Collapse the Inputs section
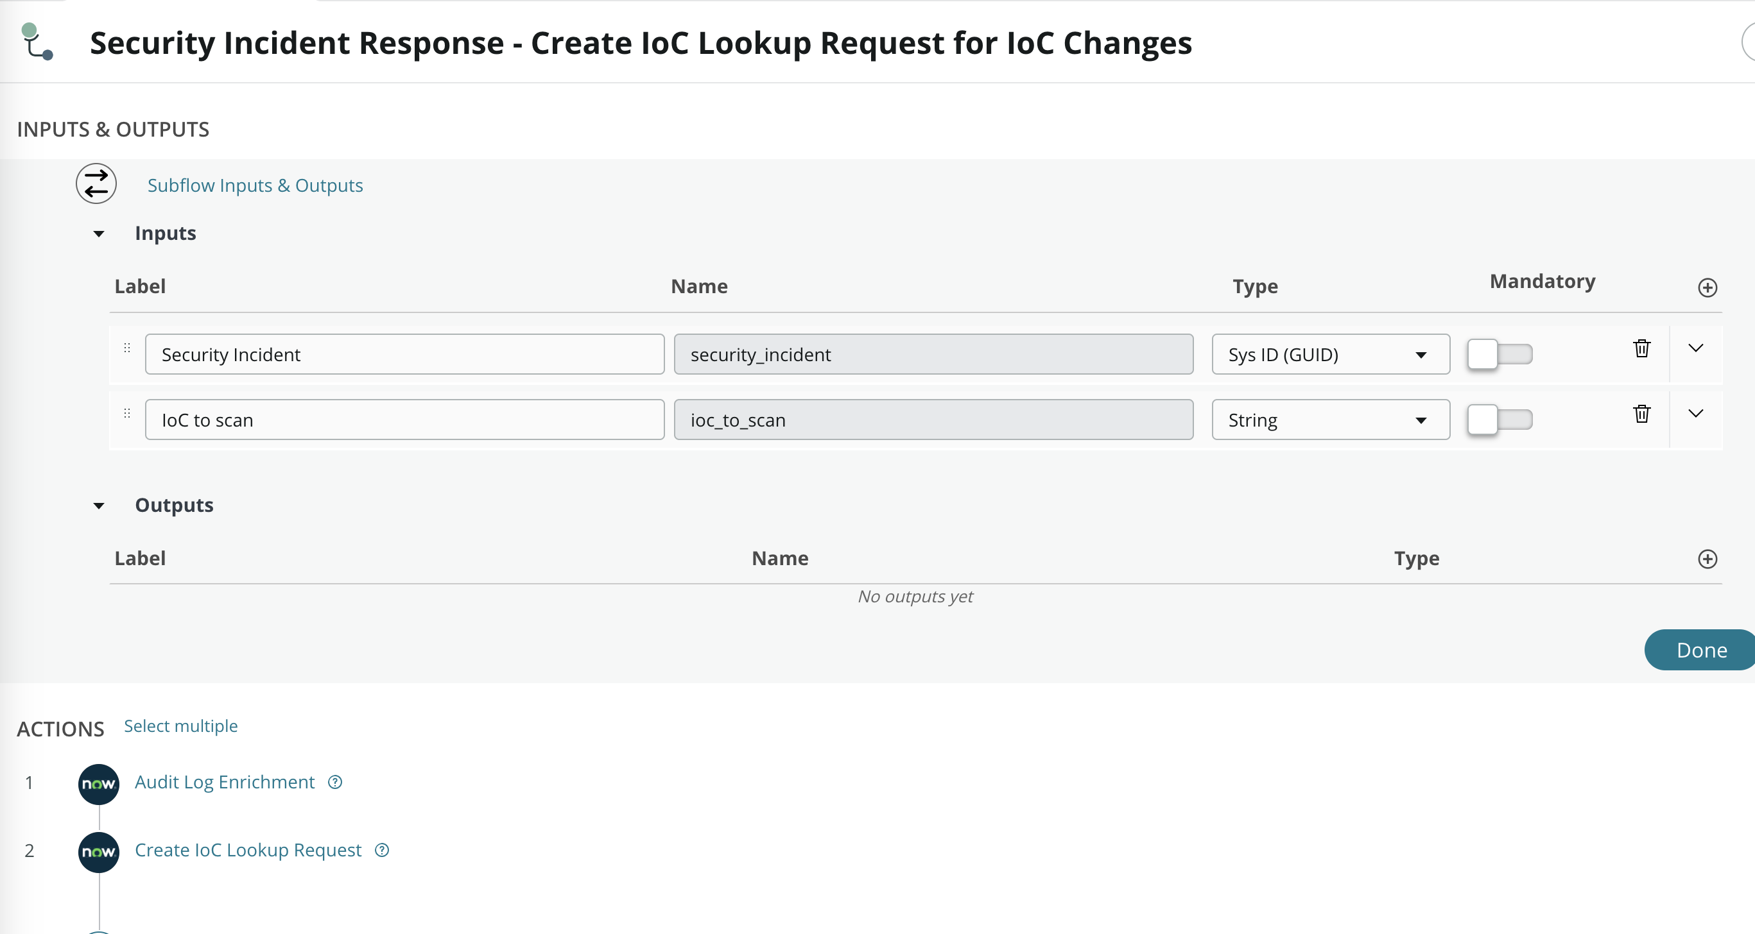1755x934 pixels. click(99, 234)
